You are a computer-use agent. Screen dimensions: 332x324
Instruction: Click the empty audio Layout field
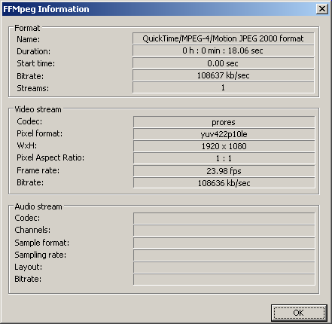[x=224, y=267]
